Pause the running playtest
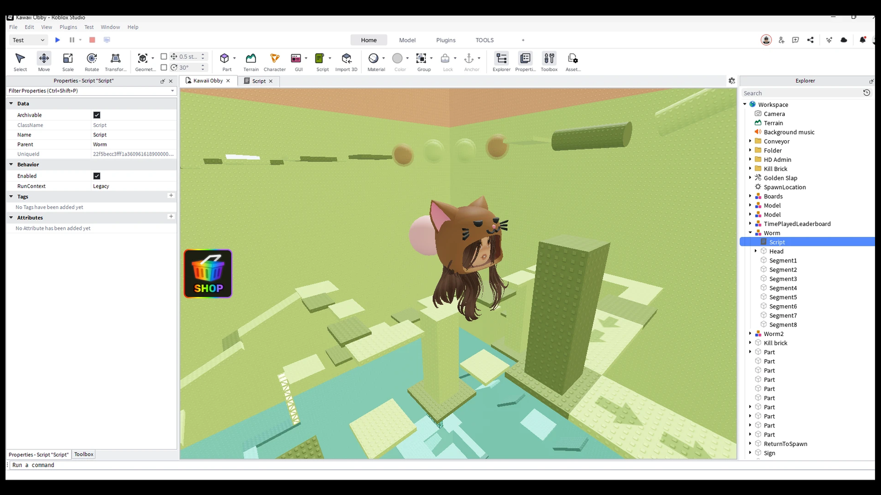 click(72, 40)
